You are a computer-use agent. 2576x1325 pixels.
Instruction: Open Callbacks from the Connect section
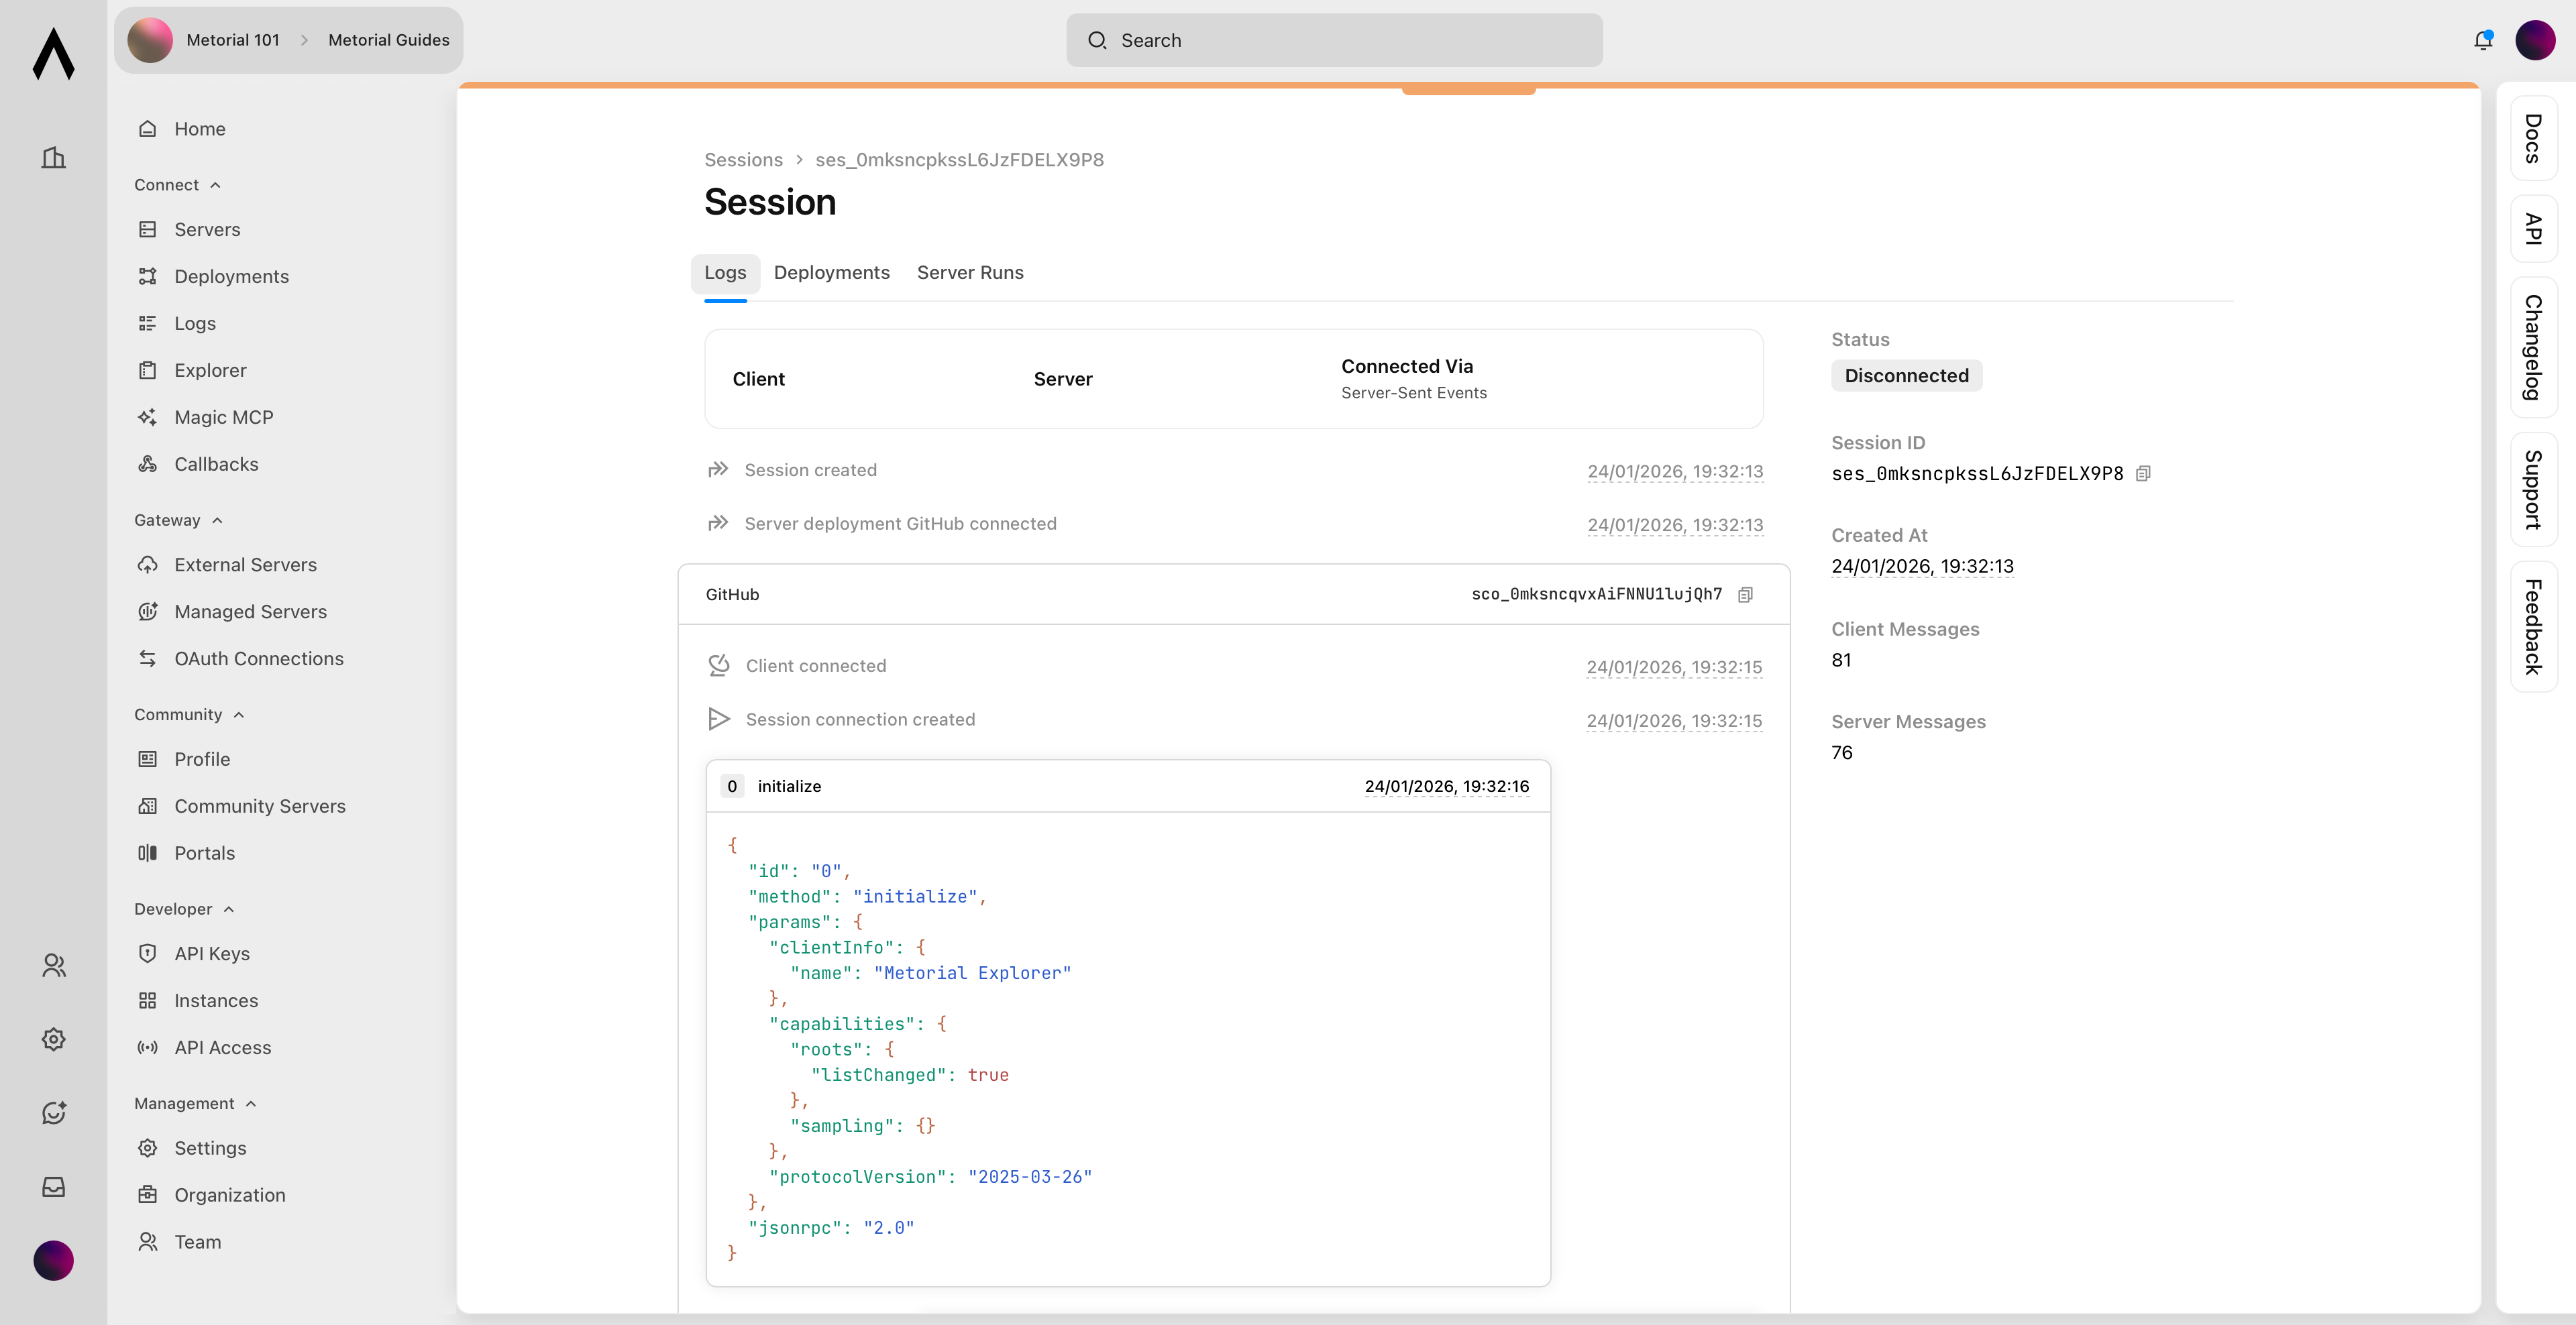click(x=216, y=463)
